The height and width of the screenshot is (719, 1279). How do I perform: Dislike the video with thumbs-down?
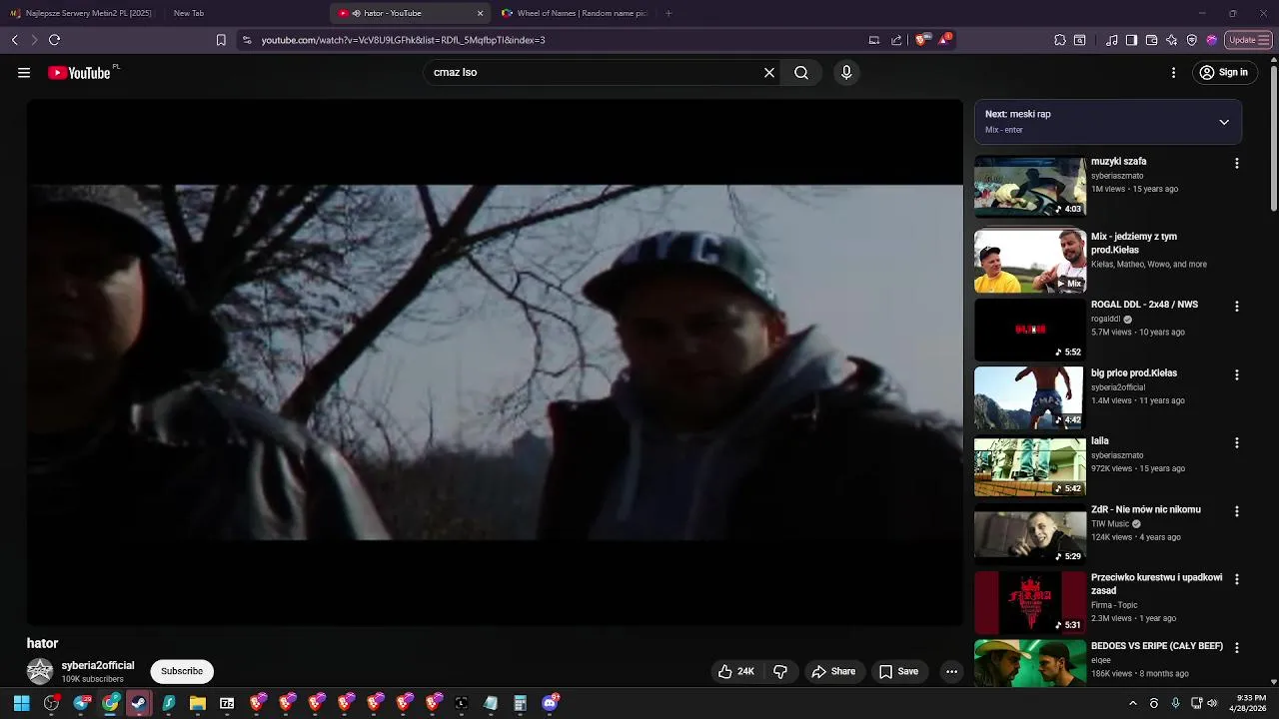click(780, 671)
